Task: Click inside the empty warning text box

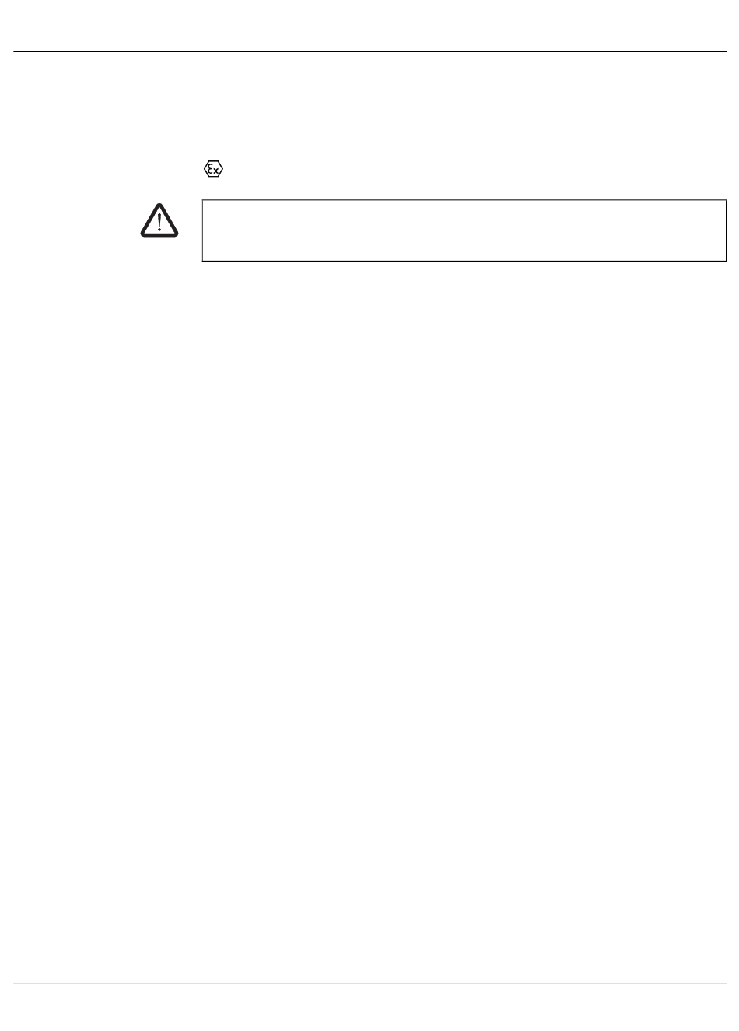Action: [464, 230]
